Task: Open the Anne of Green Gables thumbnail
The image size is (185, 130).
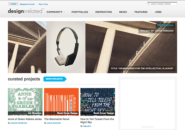Action: 25,102
